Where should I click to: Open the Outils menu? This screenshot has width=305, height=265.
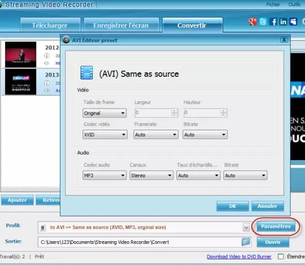click(295, 4)
